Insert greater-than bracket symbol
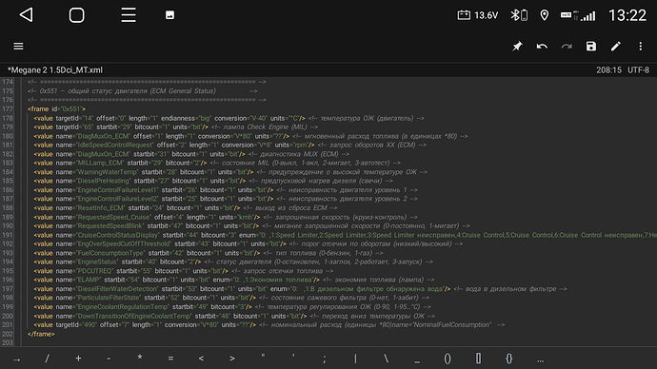 (232, 359)
